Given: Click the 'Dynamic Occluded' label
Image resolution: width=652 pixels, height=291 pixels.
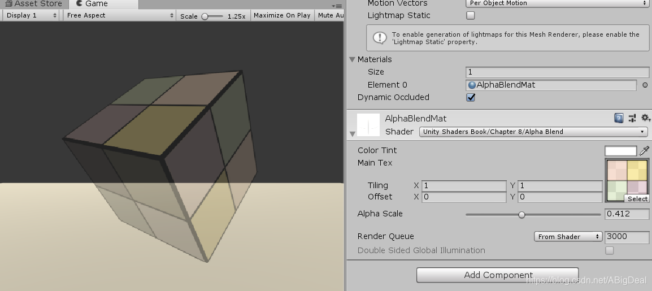Looking at the screenshot, I should 393,97.
